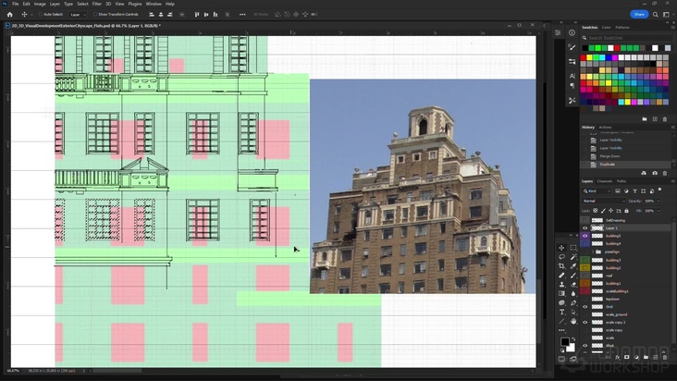Select the Gradient tool

561,293
